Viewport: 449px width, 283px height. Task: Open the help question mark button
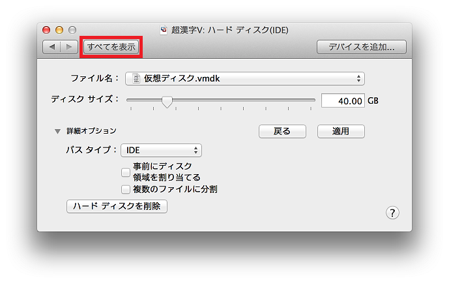pyautogui.click(x=392, y=213)
